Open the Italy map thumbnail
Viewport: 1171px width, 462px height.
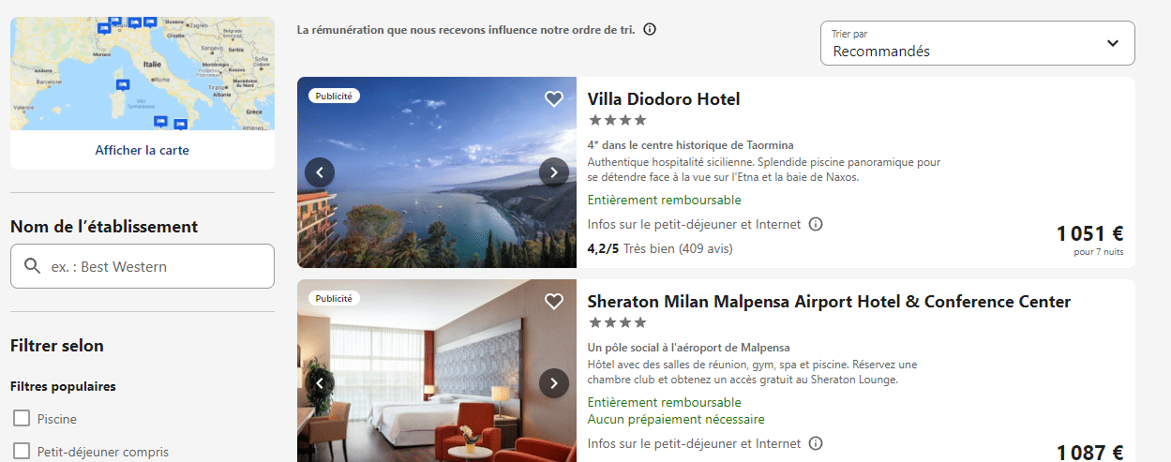pyautogui.click(x=143, y=74)
